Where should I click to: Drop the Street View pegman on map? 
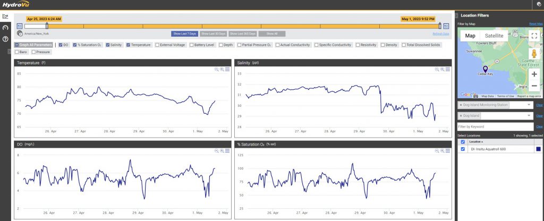pyautogui.click(x=534, y=55)
